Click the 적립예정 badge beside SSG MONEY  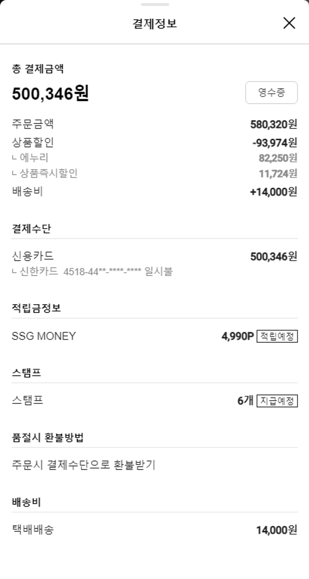coord(277,336)
